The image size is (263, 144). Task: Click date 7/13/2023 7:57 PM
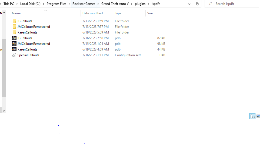click(95, 27)
